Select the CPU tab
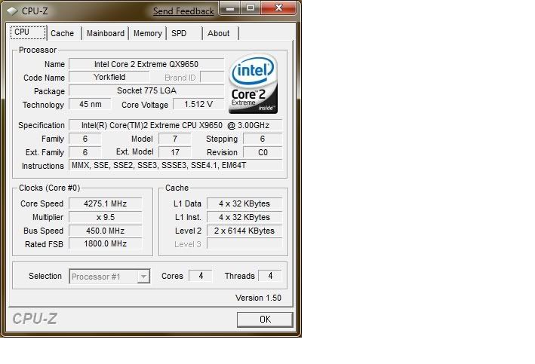The height and width of the screenshot is (364, 535). pyautogui.click(x=28, y=32)
